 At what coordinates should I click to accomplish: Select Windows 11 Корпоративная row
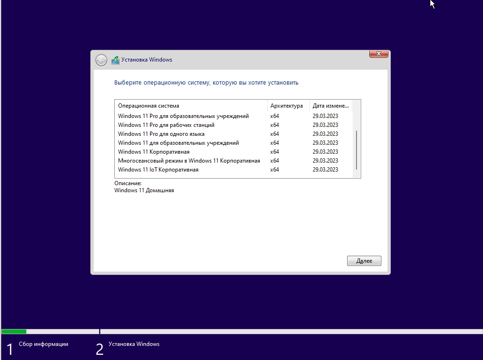pos(233,152)
